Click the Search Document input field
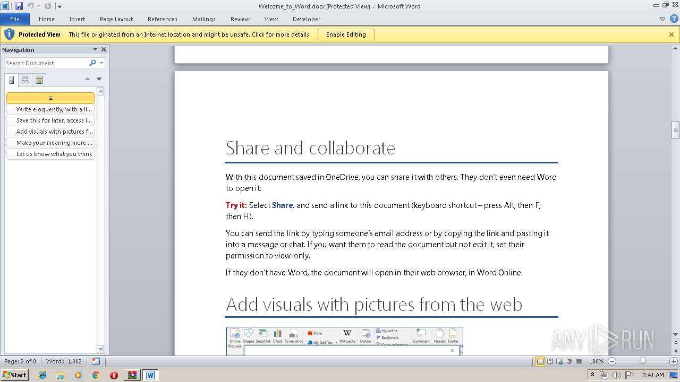 coord(46,63)
